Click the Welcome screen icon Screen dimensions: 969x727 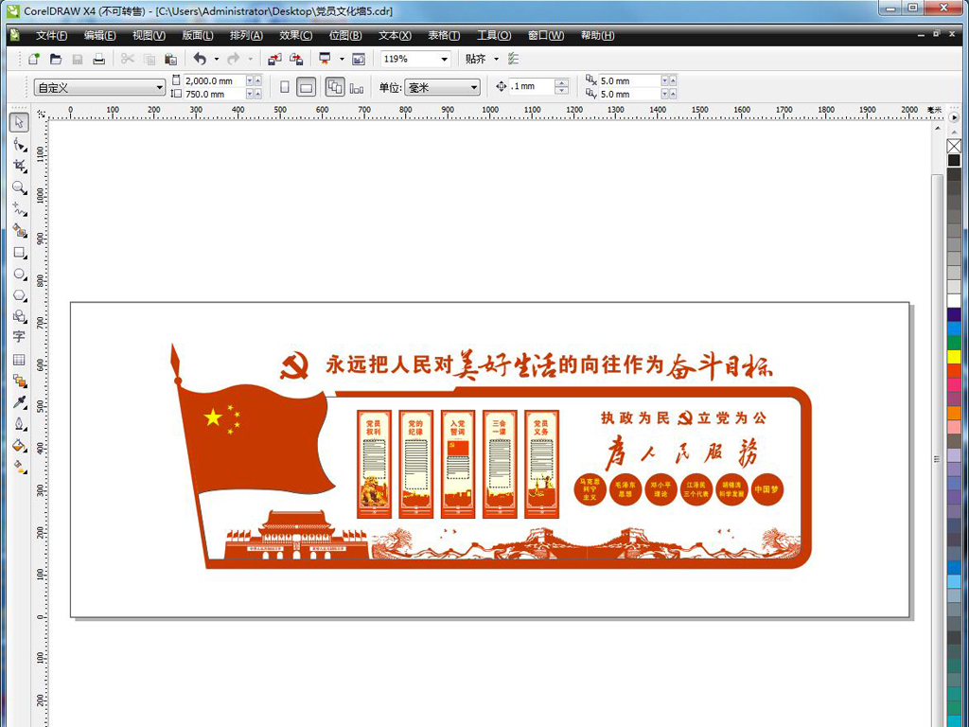click(x=359, y=59)
